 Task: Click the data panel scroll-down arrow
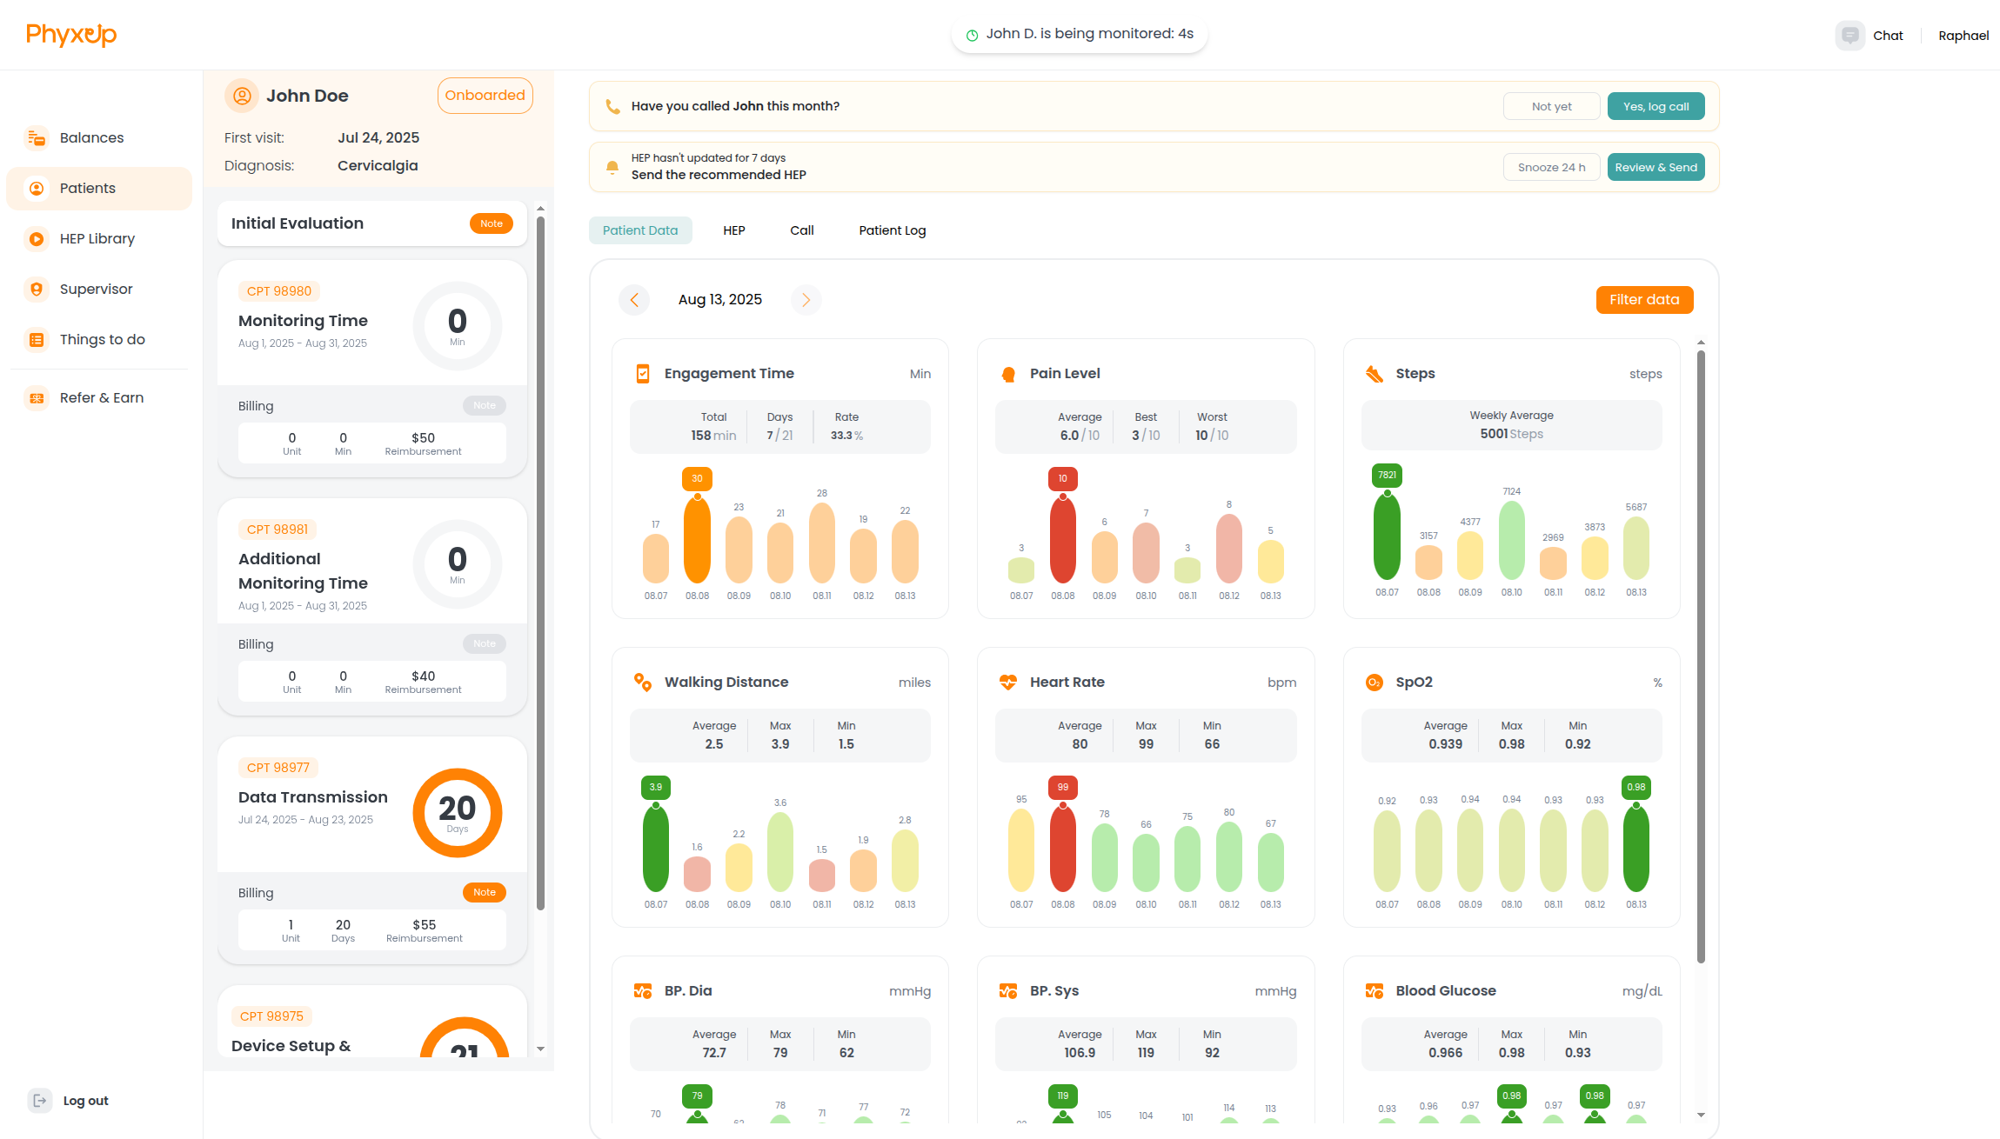tap(1701, 1115)
